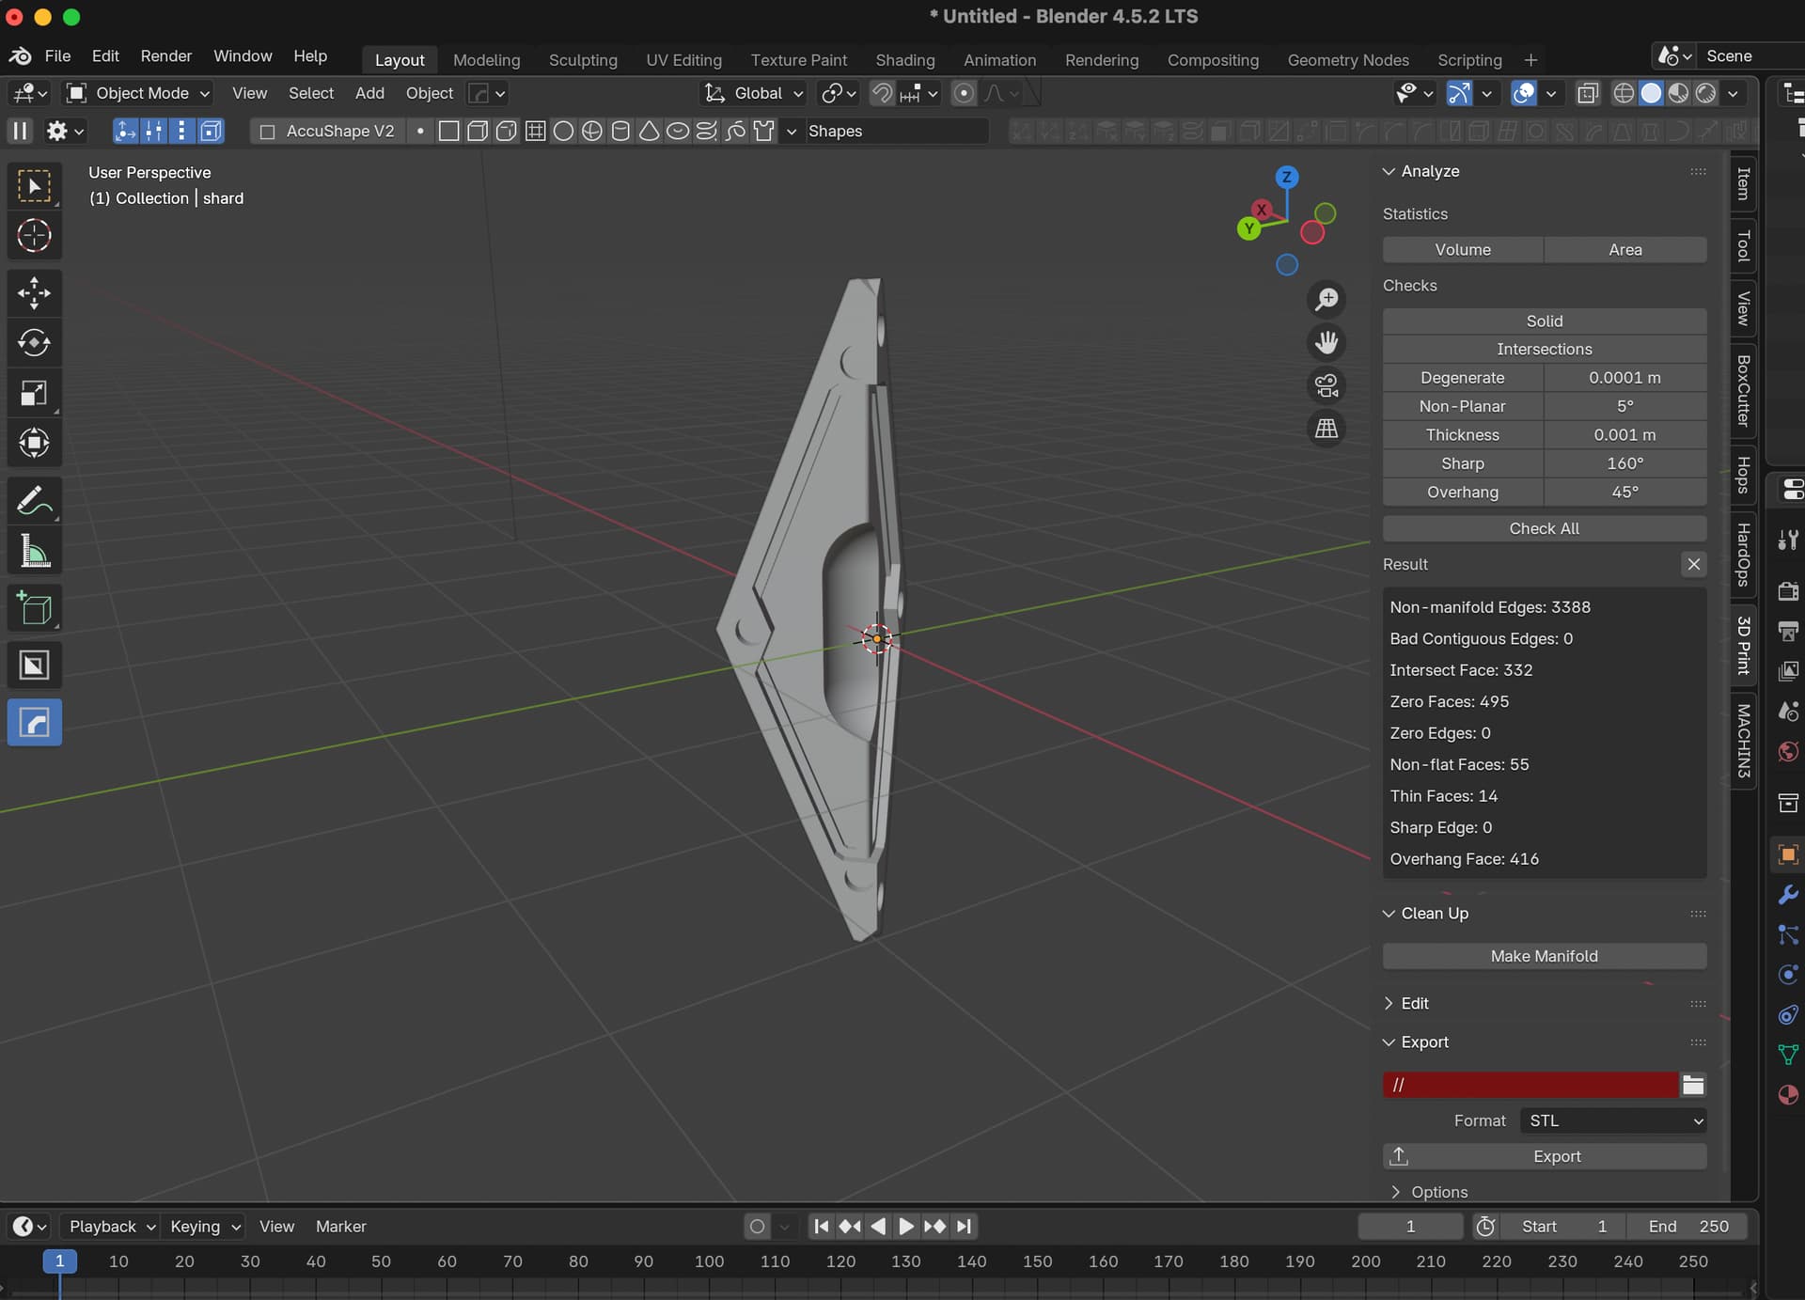The width and height of the screenshot is (1805, 1300).
Task: Select the Measure ruler tool
Action: click(34, 552)
